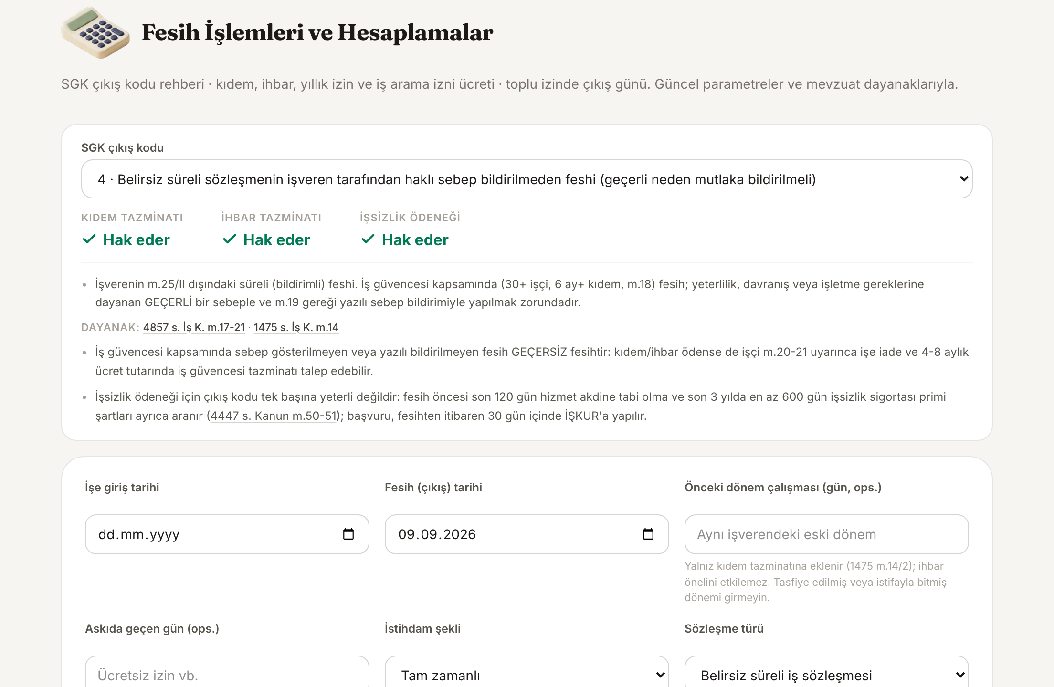Open calendar picker for Fesih tarihi
This screenshot has width=1054, height=687.
click(648, 534)
